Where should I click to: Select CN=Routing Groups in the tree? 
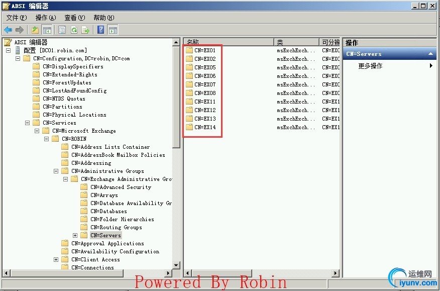[x=116, y=227]
